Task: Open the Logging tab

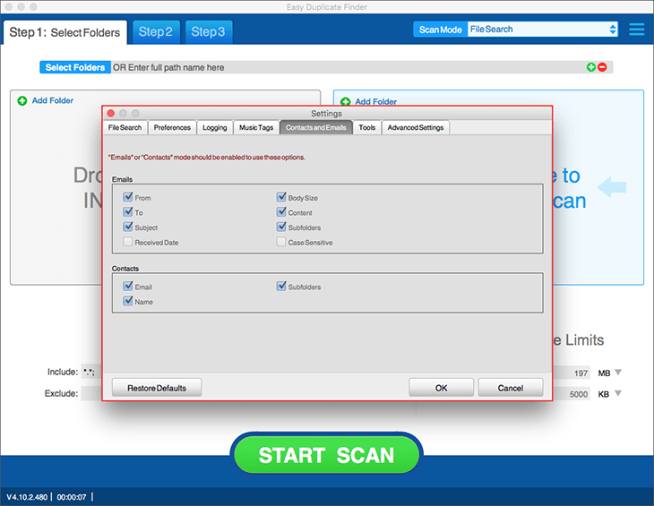Action: 215,127
